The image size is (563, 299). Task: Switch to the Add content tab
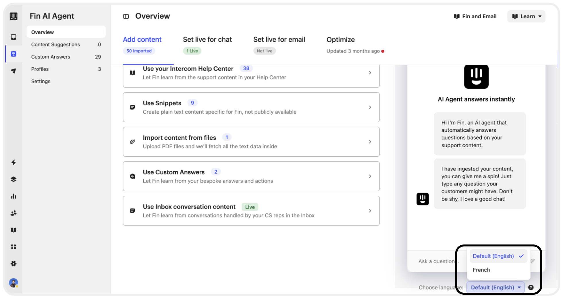pyautogui.click(x=142, y=40)
